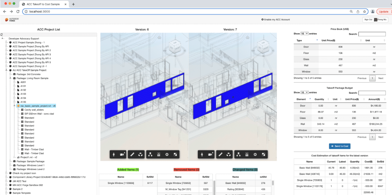This screenshot has width=392, height=195.
Task: Collapse Developer Advocacy Support tree node
Action: pos(2,39)
